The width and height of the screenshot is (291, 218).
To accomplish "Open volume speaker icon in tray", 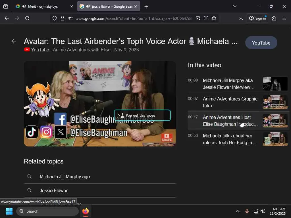I will click(x=263, y=211).
